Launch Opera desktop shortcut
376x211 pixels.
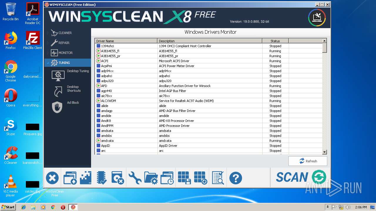click(x=11, y=98)
